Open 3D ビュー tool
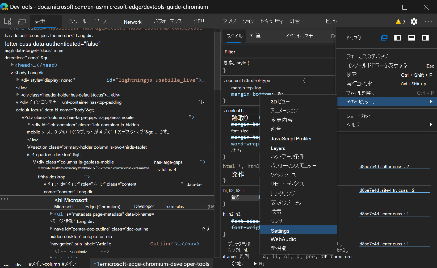The image size is (437, 268). coord(298,102)
